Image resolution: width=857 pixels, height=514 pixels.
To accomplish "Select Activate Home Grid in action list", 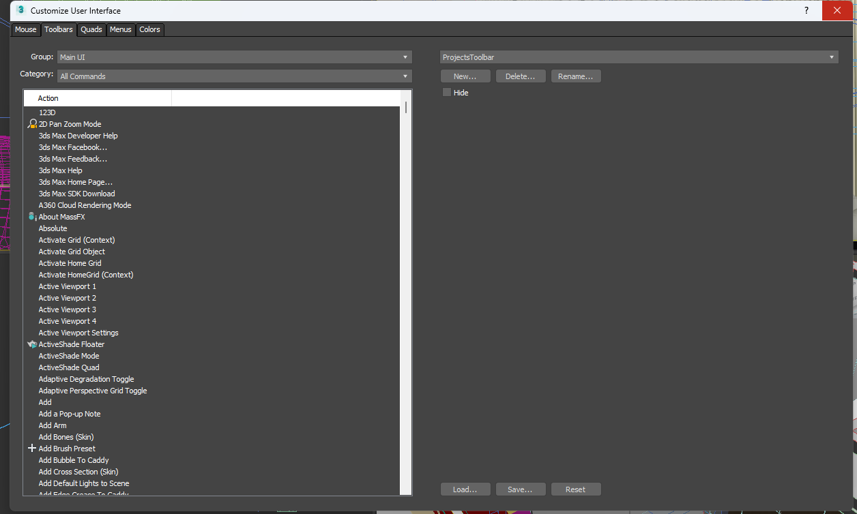I will tap(70, 263).
